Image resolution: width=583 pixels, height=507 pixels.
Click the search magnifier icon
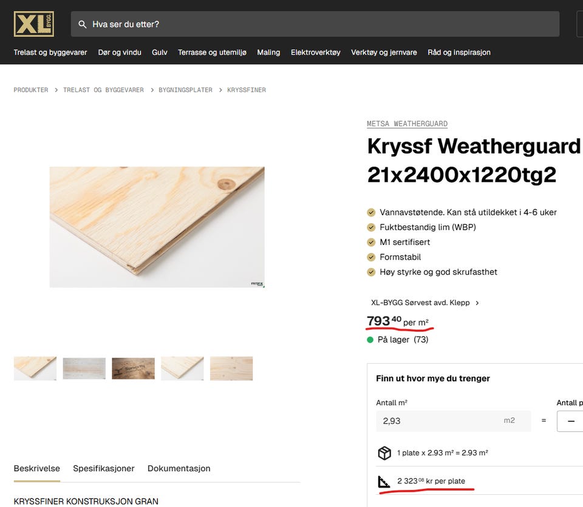click(x=83, y=24)
